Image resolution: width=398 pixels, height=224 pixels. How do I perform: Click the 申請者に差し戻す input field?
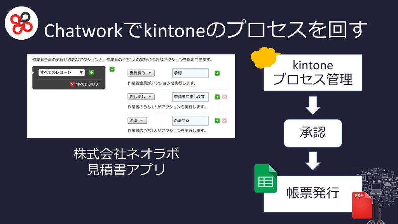coord(190,97)
